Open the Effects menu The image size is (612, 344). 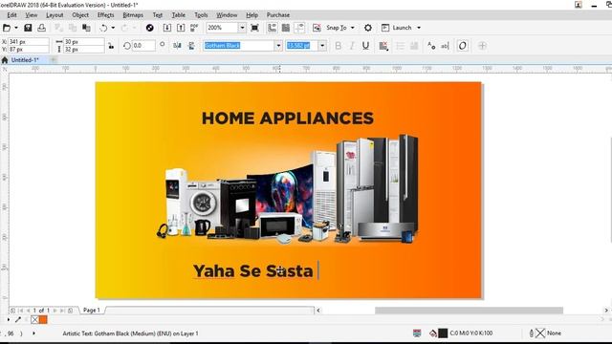(105, 15)
